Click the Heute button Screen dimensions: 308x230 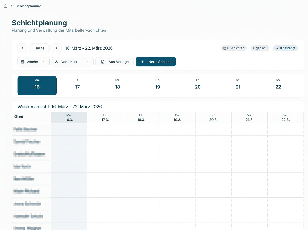point(40,48)
